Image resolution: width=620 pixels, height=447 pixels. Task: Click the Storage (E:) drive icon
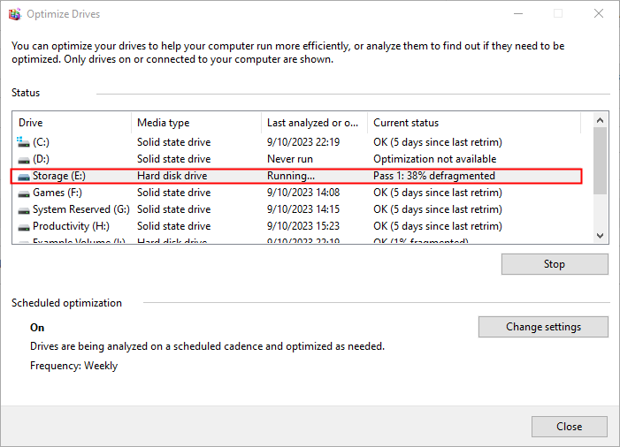pyautogui.click(x=23, y=176)
